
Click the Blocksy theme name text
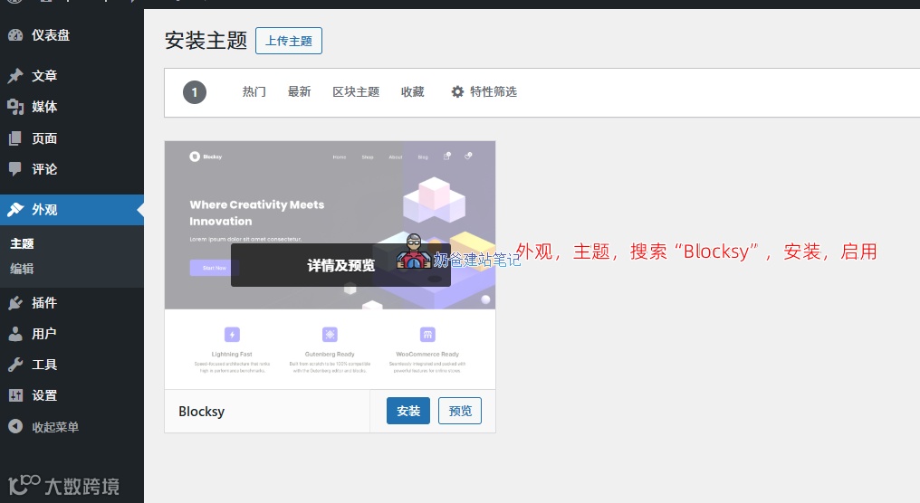201,412
